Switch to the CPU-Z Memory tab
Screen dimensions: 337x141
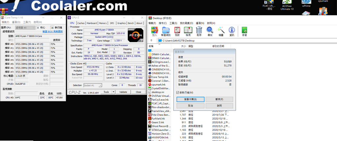click(x=103, y=23)
